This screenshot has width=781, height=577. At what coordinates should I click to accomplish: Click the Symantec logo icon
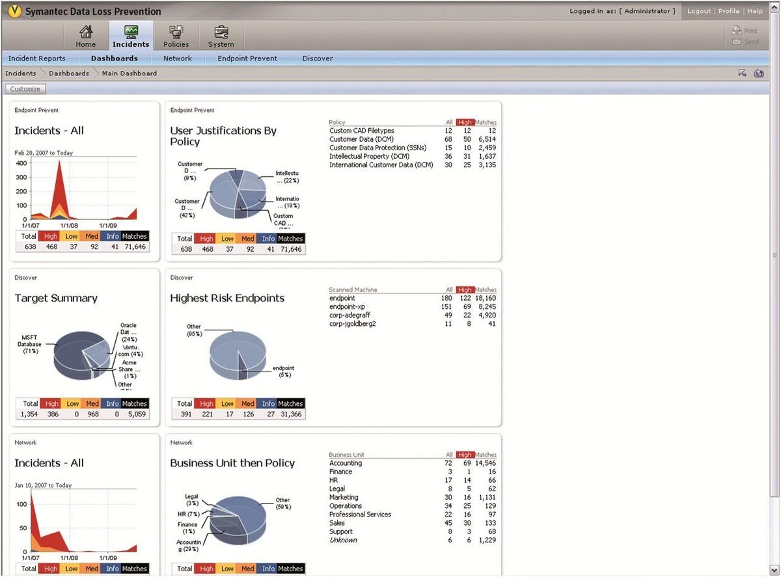[x=15, y=11]
